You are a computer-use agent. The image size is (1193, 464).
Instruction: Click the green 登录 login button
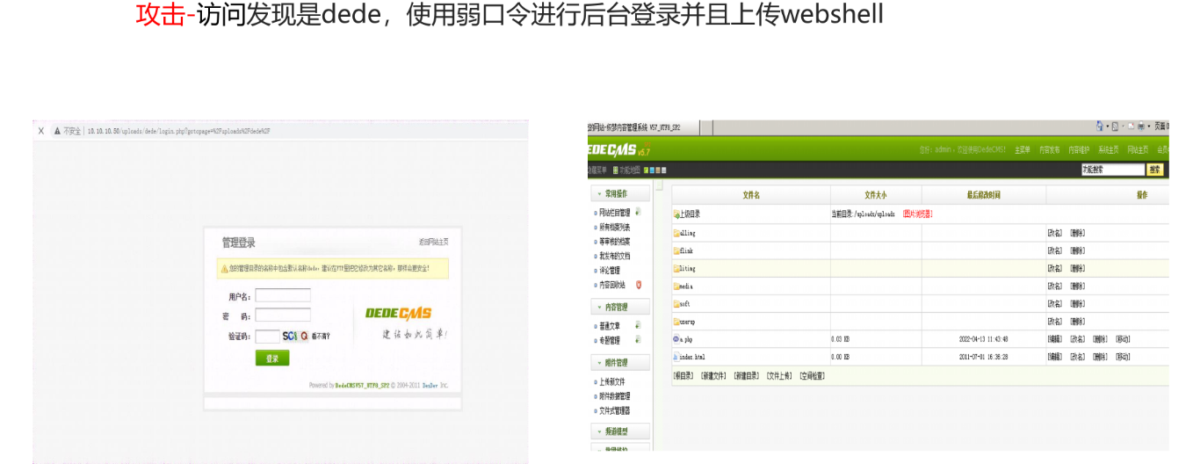pyautogui.click(x=272, y=359)
